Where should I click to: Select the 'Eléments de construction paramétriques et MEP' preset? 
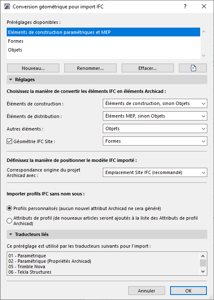pos(103,32)
